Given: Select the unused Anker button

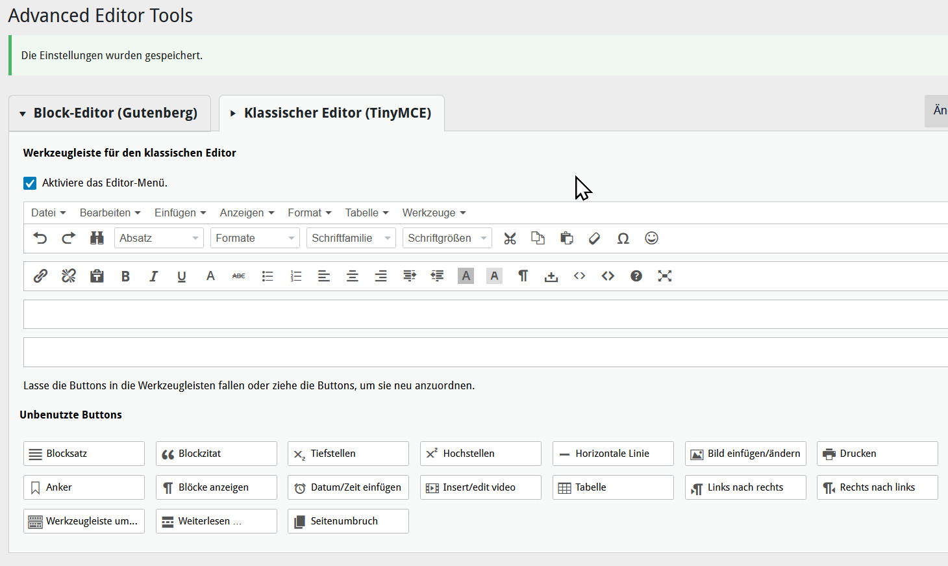Looking at the screenshot, I should tap(84, 487).
